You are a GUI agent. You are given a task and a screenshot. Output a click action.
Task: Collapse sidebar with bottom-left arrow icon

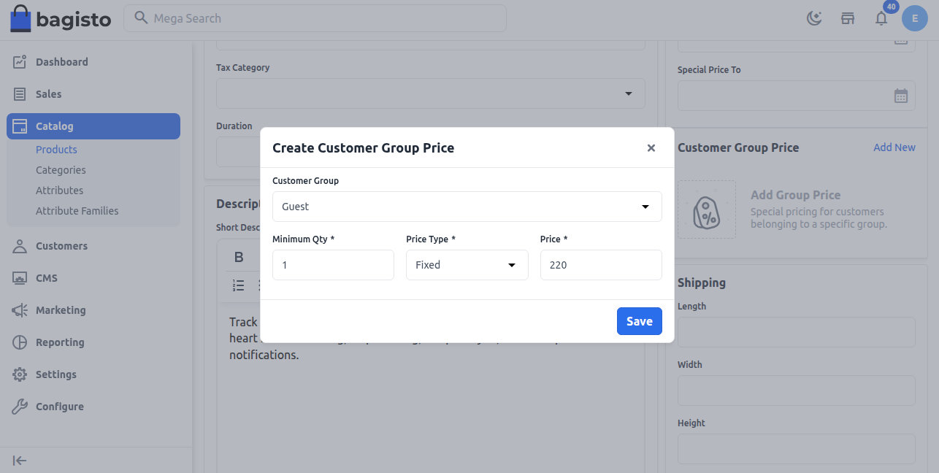tap(20, 461)
